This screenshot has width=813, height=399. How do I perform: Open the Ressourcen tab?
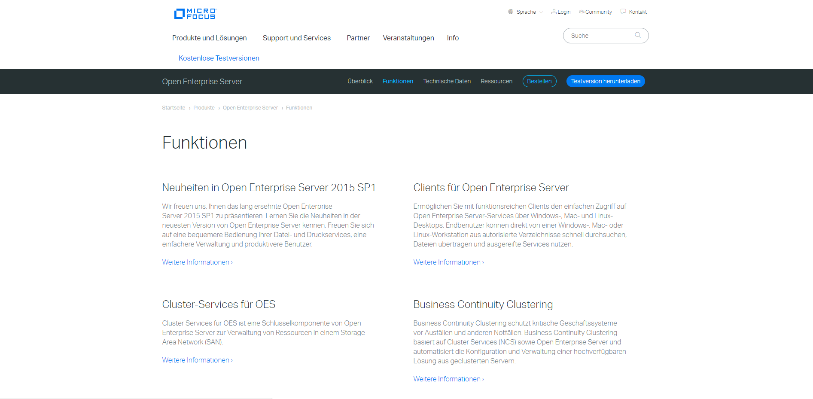coord(496,81)
